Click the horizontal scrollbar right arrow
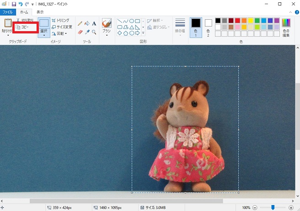This screenshot has width=300, height=211. (293, 201)
